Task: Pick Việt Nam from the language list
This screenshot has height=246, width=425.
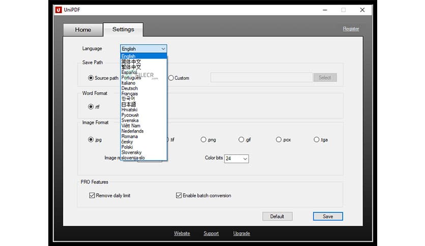Action: 144,126
